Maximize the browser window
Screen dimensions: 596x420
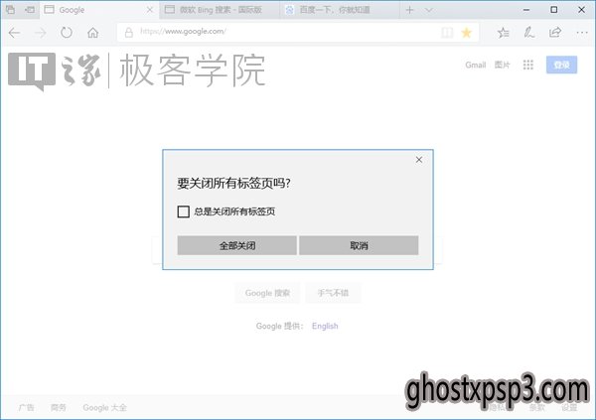[x=554, y=10]
